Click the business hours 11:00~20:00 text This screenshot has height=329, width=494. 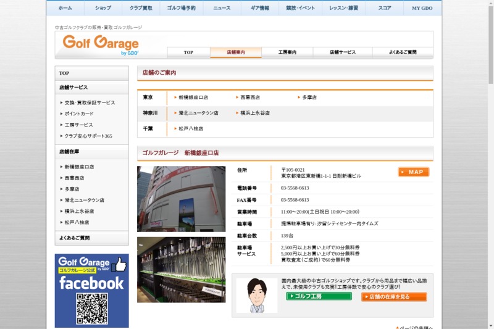point(320,212)
